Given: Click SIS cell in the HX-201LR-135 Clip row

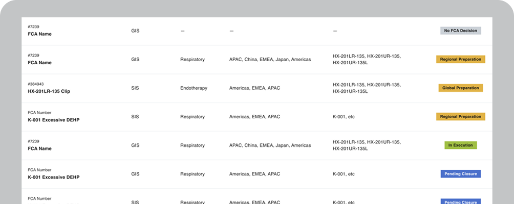Looking at the screenshot, I should (135, 88).
